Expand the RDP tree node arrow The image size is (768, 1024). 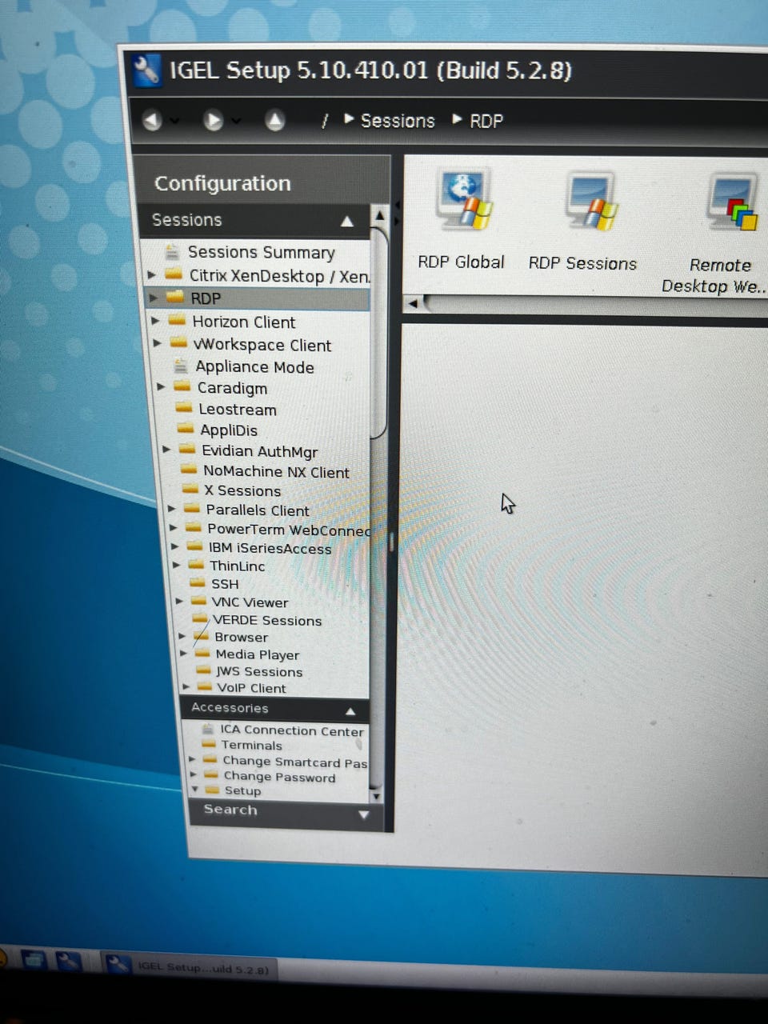coord(153,298)
